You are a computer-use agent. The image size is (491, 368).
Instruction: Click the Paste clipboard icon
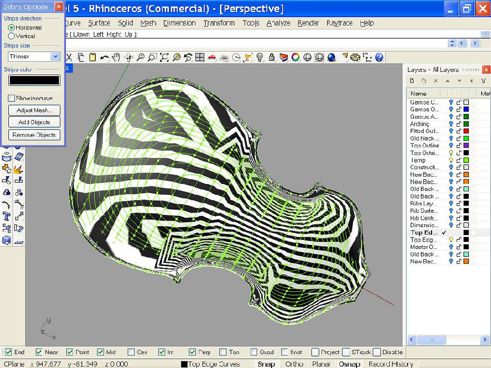(x=92, y=57)
